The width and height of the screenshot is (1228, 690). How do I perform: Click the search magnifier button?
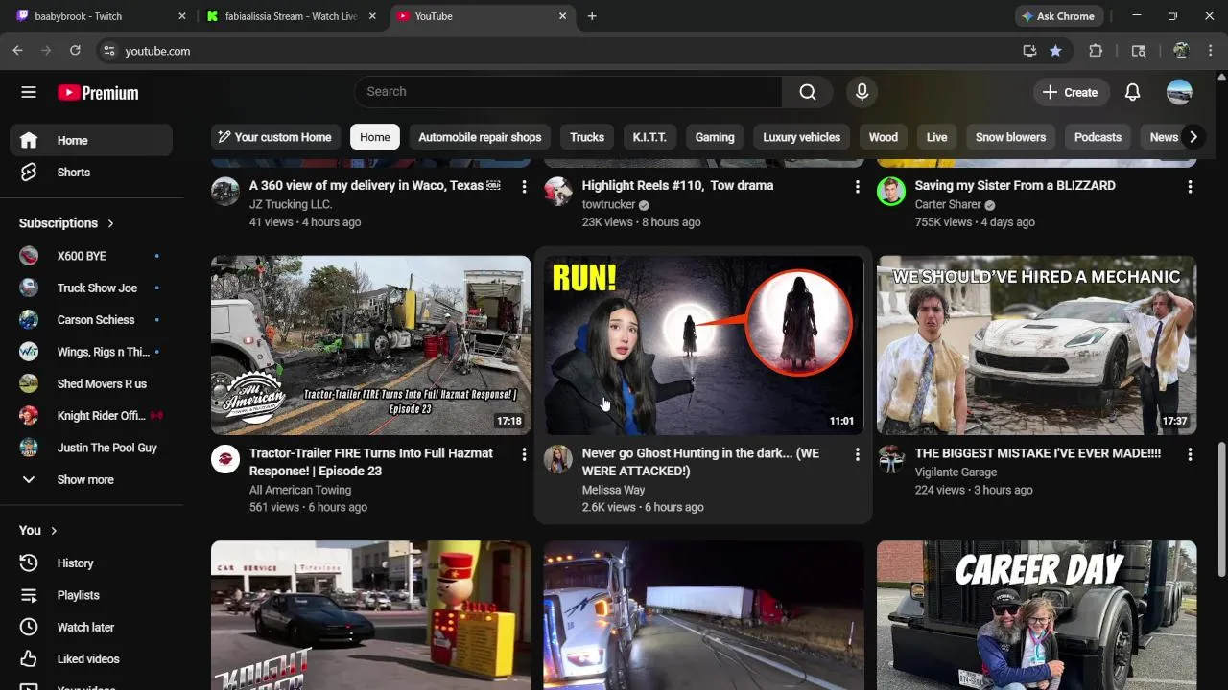(x=808, y=92)
